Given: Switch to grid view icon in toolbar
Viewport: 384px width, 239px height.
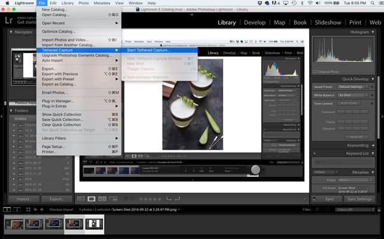Looking at the screenshot, I should click(x=81, y=198).
